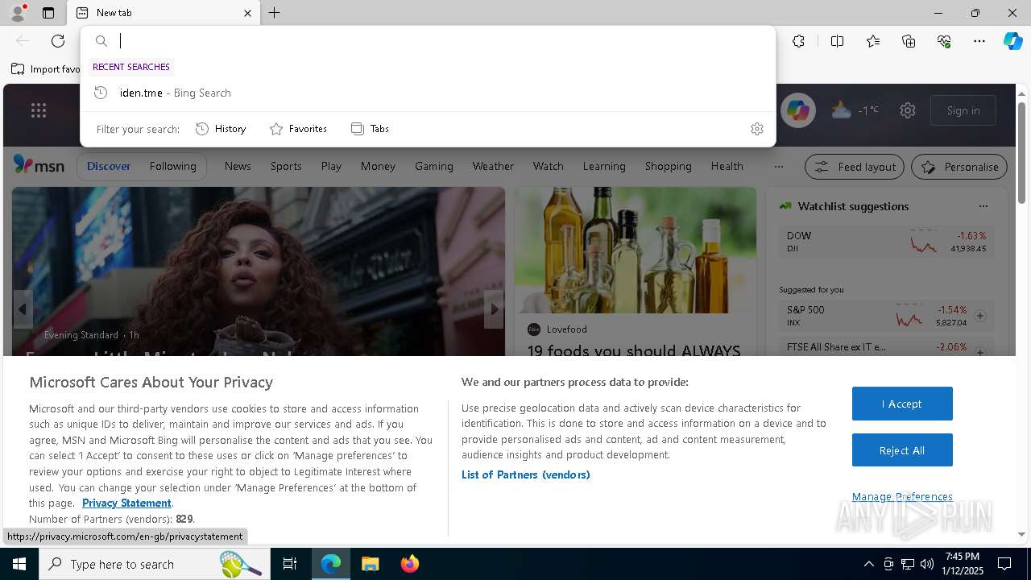Open the Copilot icon on MSN page
Screen dimensions: 1031x580
(798, 110)
